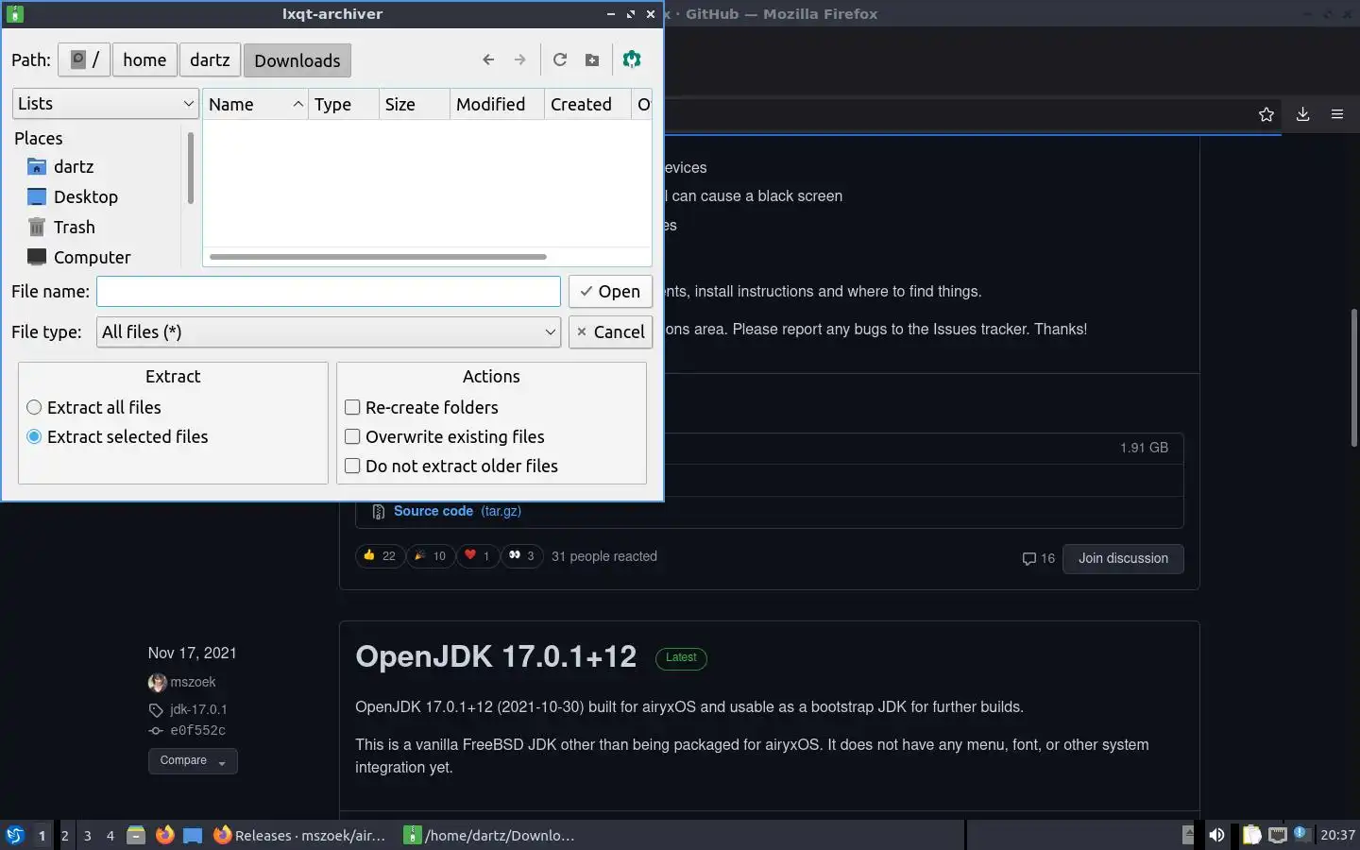Image resolution: width=1360 pixels, height=850 pixels.
Task: Open the volume control in the system tray
Action: coord(1216,835)
